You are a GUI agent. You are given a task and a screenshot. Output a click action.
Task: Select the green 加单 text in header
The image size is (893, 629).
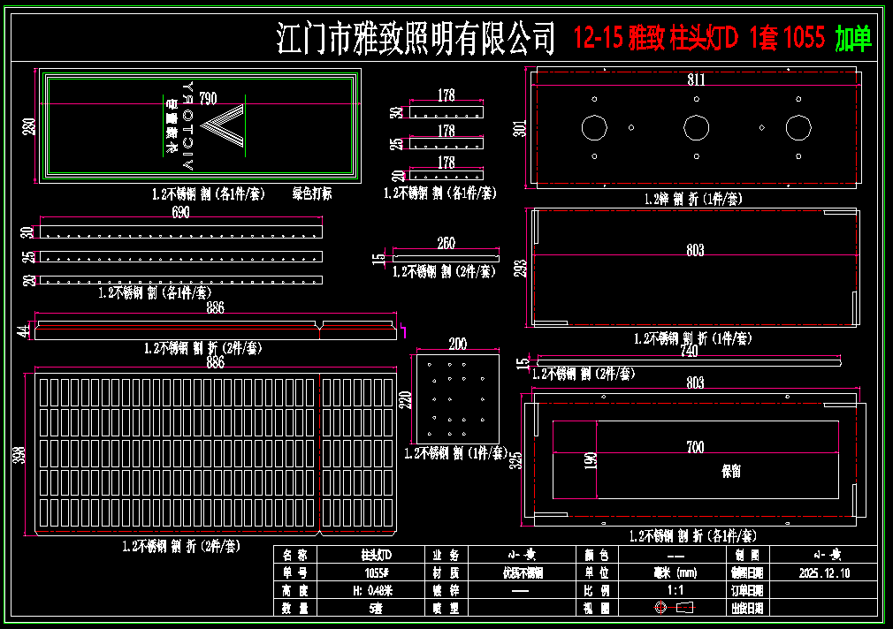[x=853, y=39]
